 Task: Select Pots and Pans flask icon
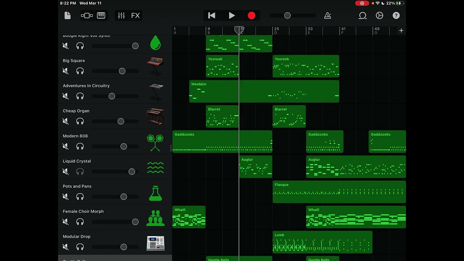[x=156, y=193]
